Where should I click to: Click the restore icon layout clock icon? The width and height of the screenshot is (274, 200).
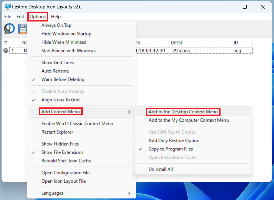click(9, 28)
